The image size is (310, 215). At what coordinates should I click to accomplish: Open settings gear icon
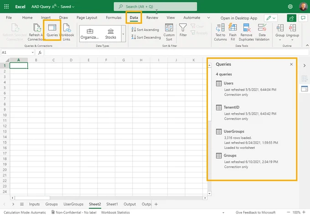tap(290, 6)
